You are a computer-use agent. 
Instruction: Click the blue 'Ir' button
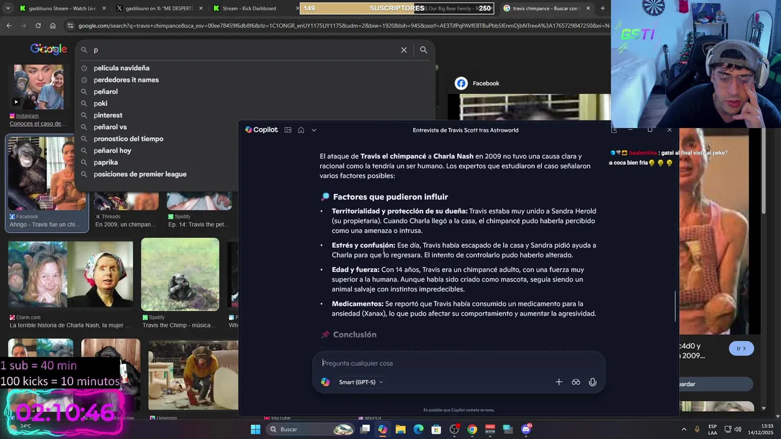coord(741,348)
